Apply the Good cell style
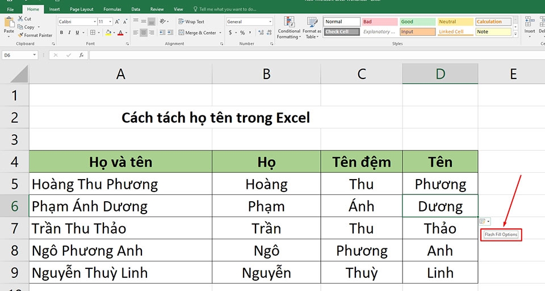The image size is (545, 291). 417,22
